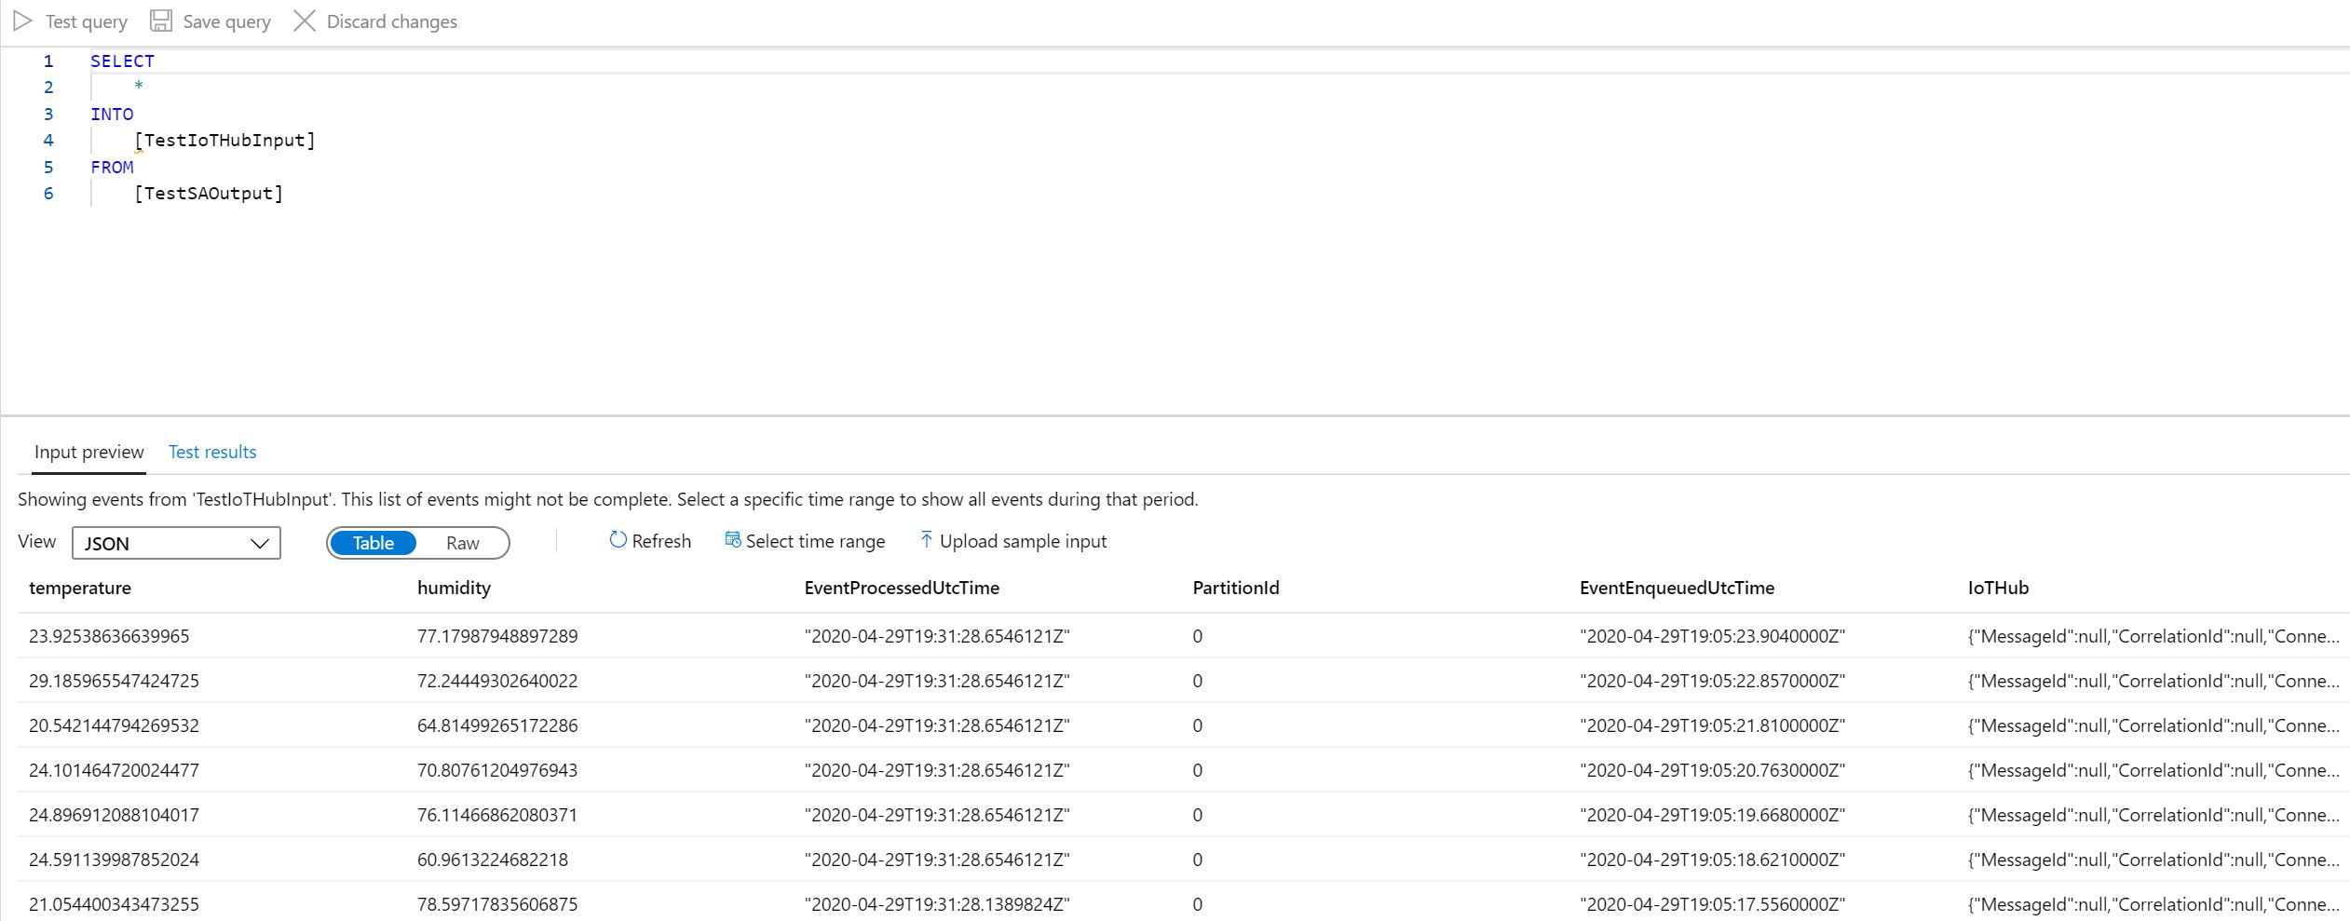Viewport: 2350px width, 921px height.
Task: Save the query via the disk icon
Action: tap(160, 20)
